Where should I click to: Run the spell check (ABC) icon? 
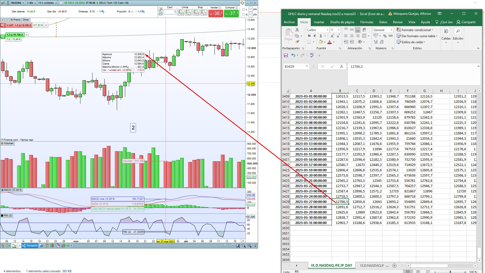[x=312, y=55]
